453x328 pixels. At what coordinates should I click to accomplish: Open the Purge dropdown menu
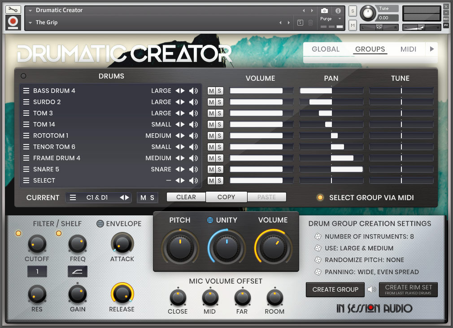pos(331,19)
